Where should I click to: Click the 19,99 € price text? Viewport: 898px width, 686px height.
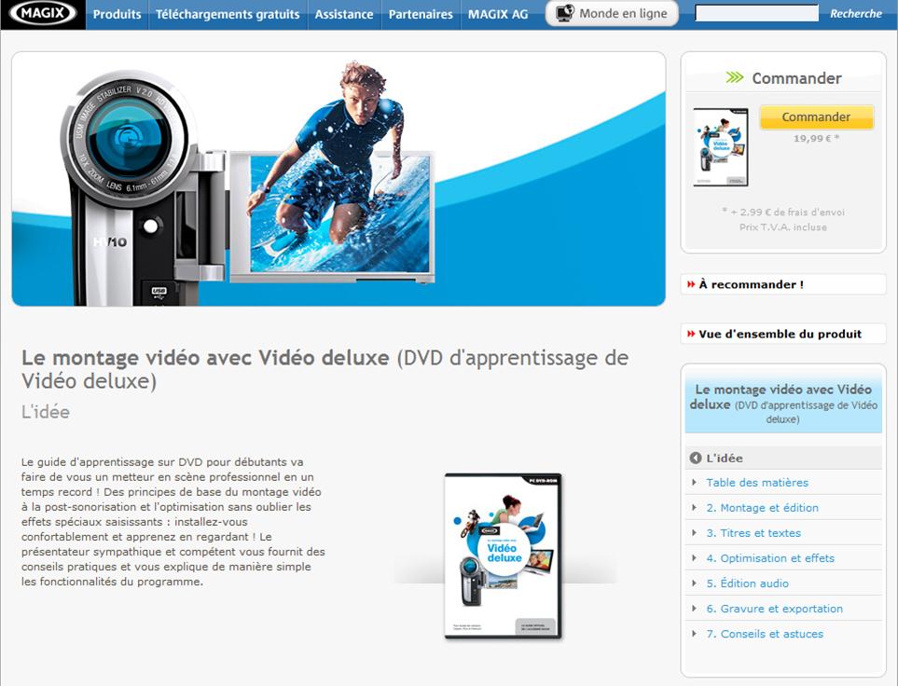pos(816,139)
